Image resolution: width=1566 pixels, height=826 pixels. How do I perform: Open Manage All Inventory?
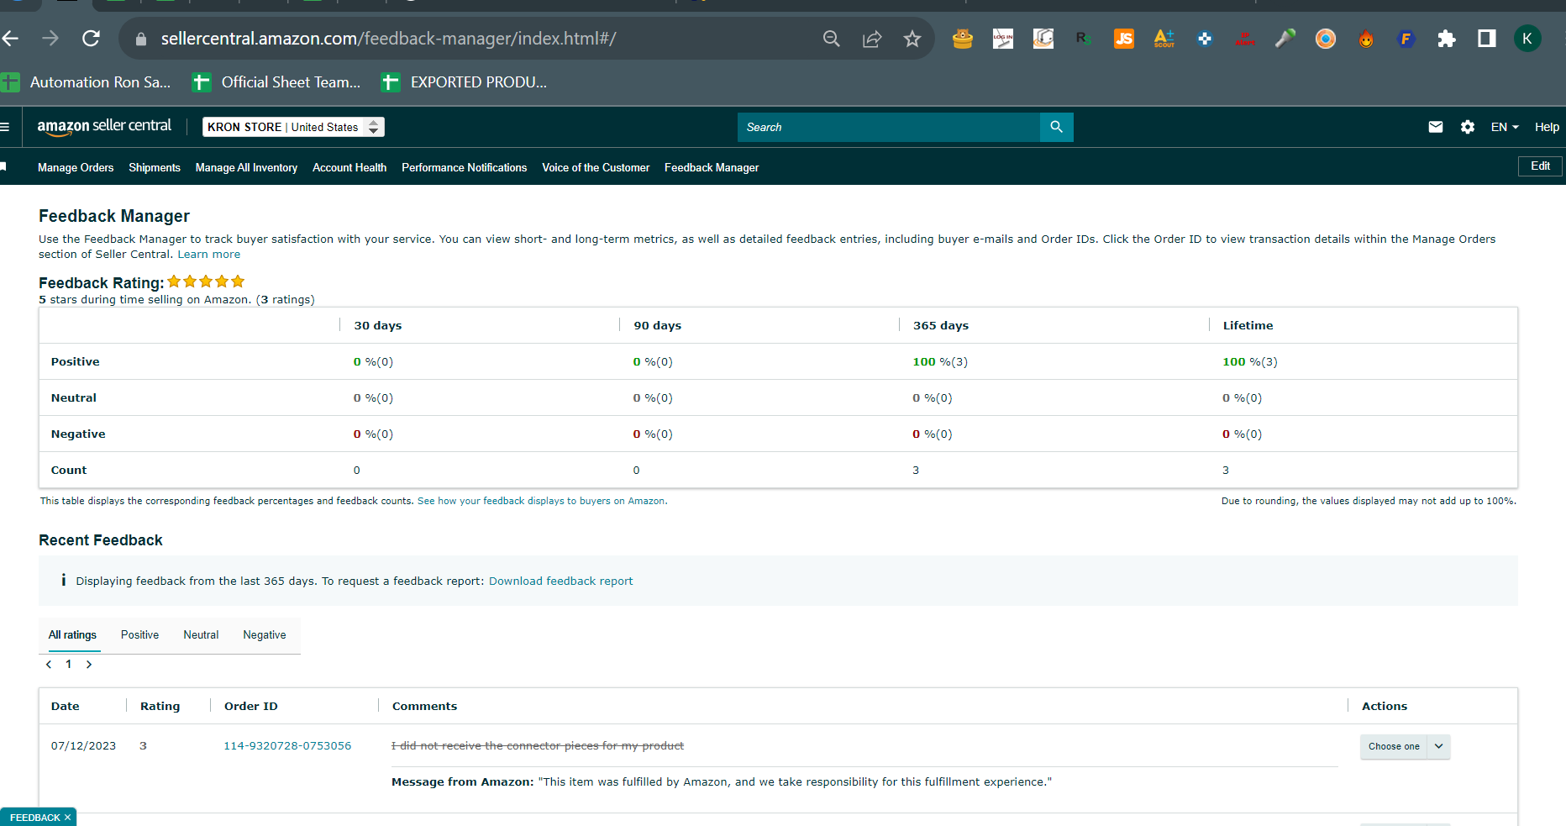click(x=246, y=168)
